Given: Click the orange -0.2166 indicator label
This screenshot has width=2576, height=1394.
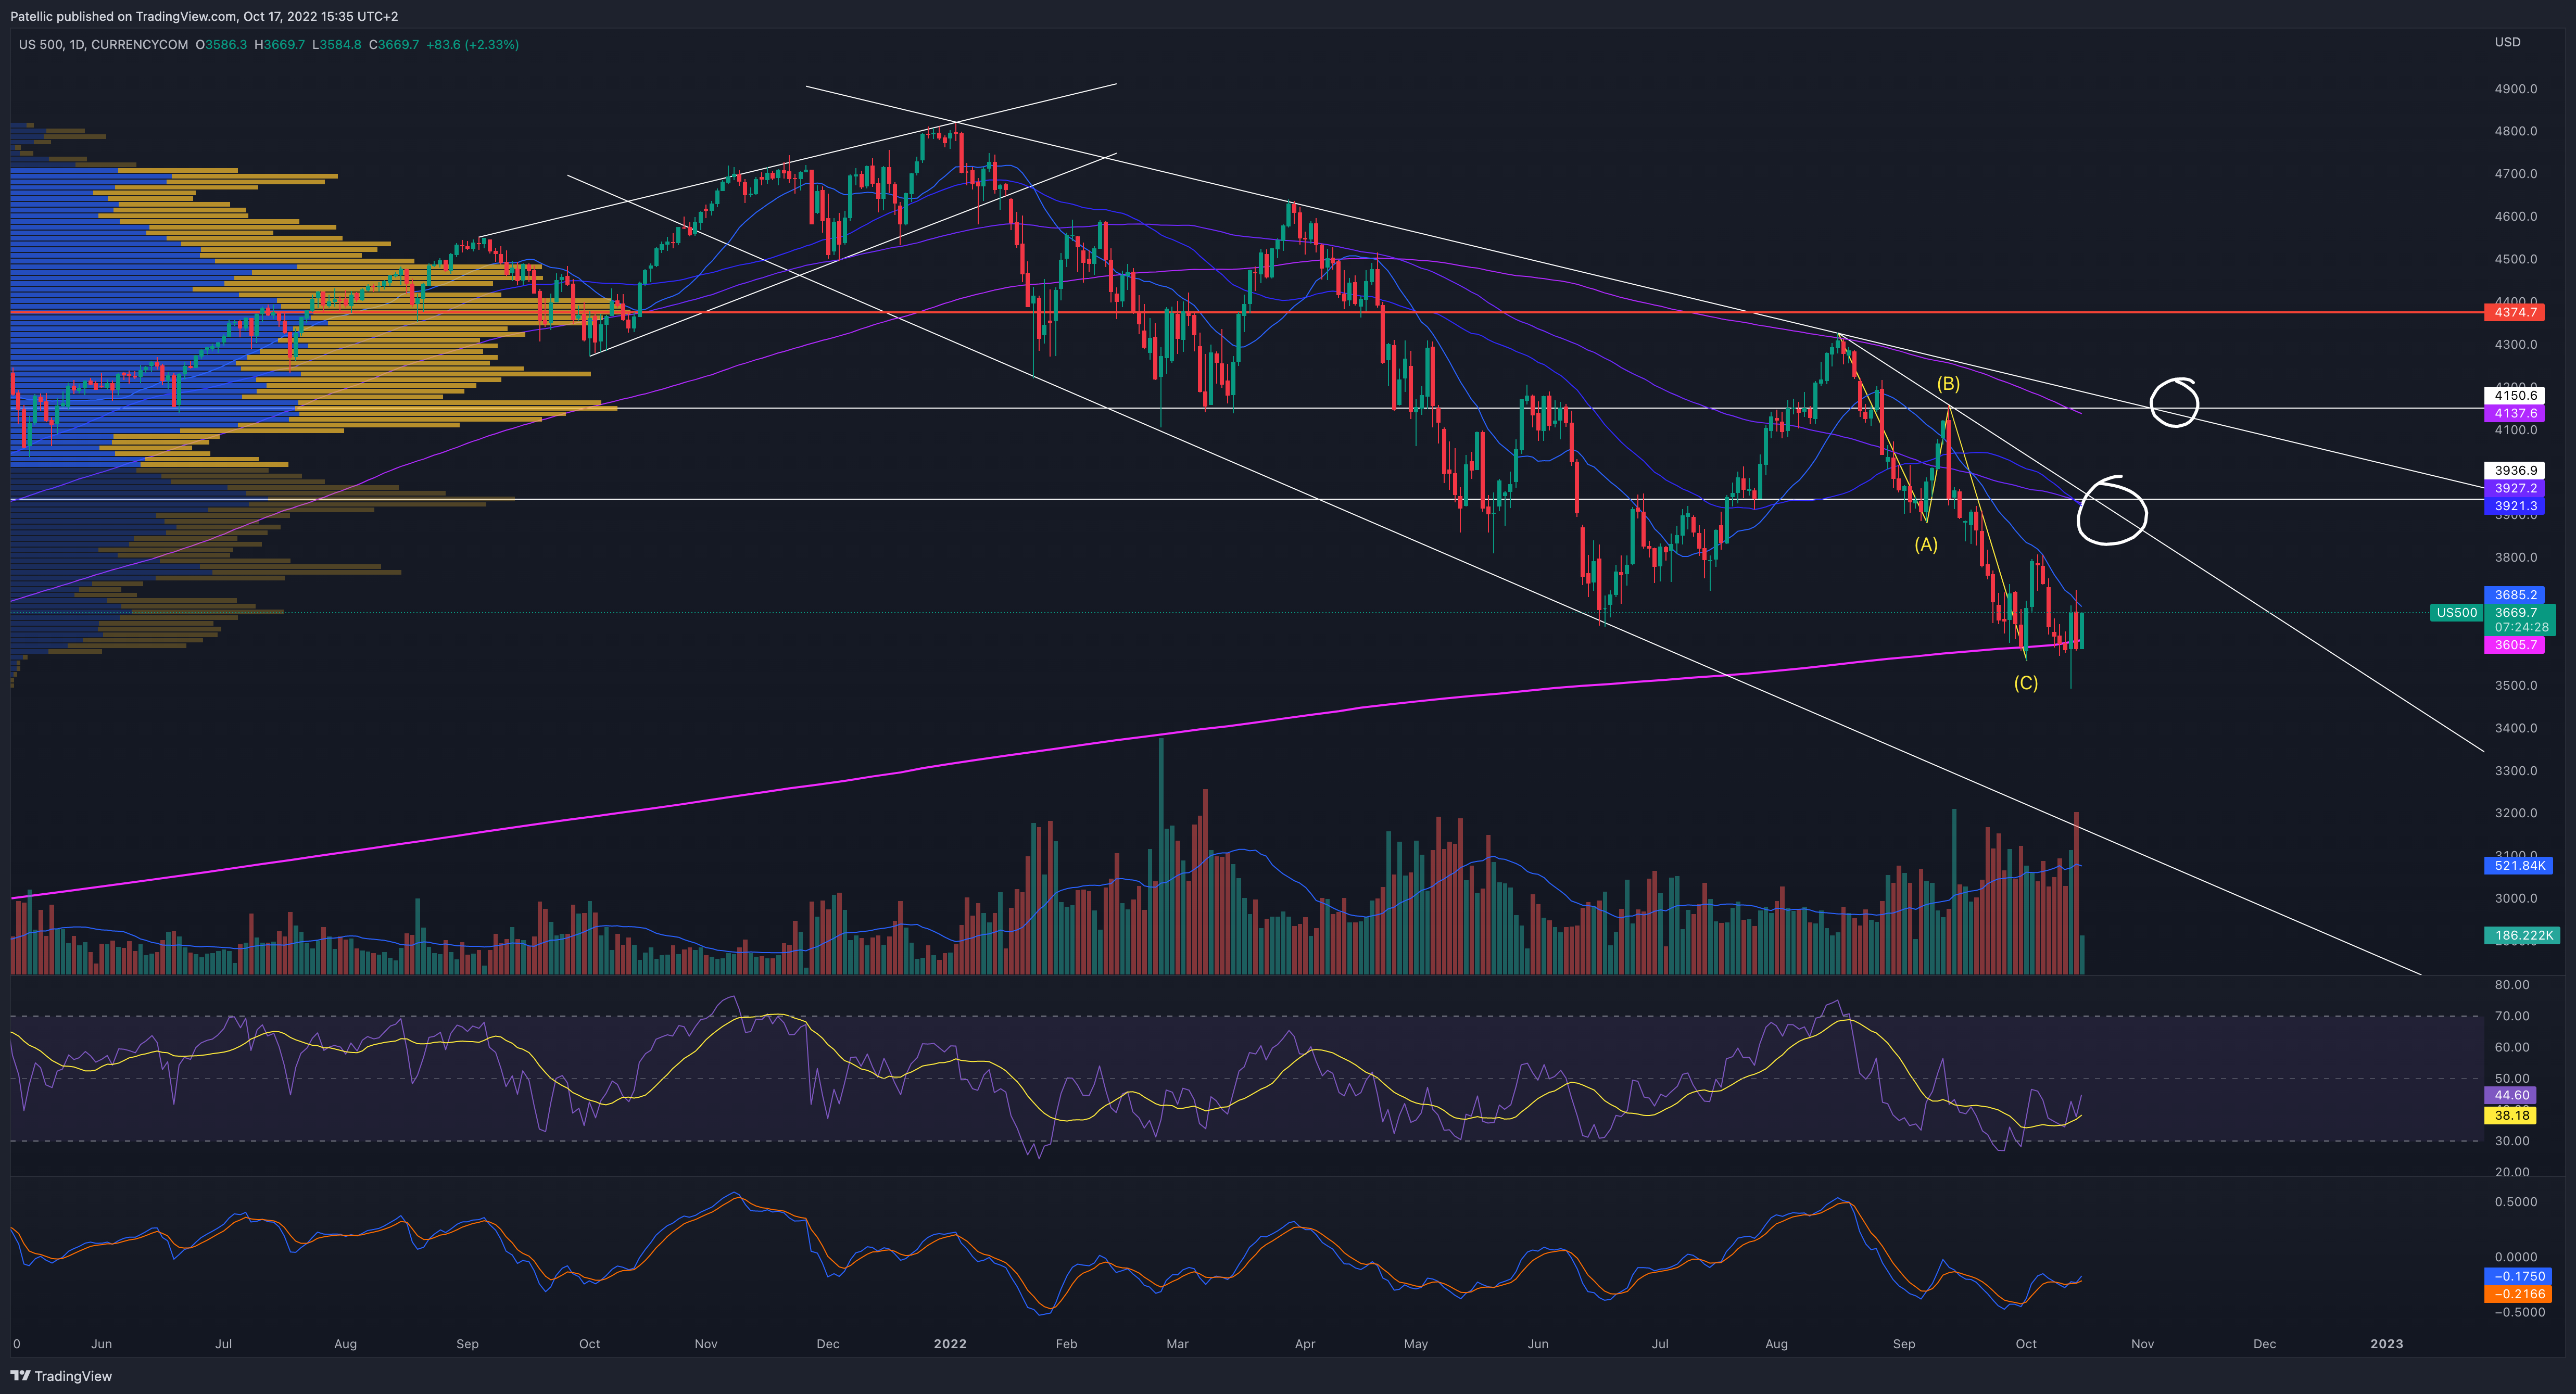Looking at the screenshot, I should 2517,1294.
